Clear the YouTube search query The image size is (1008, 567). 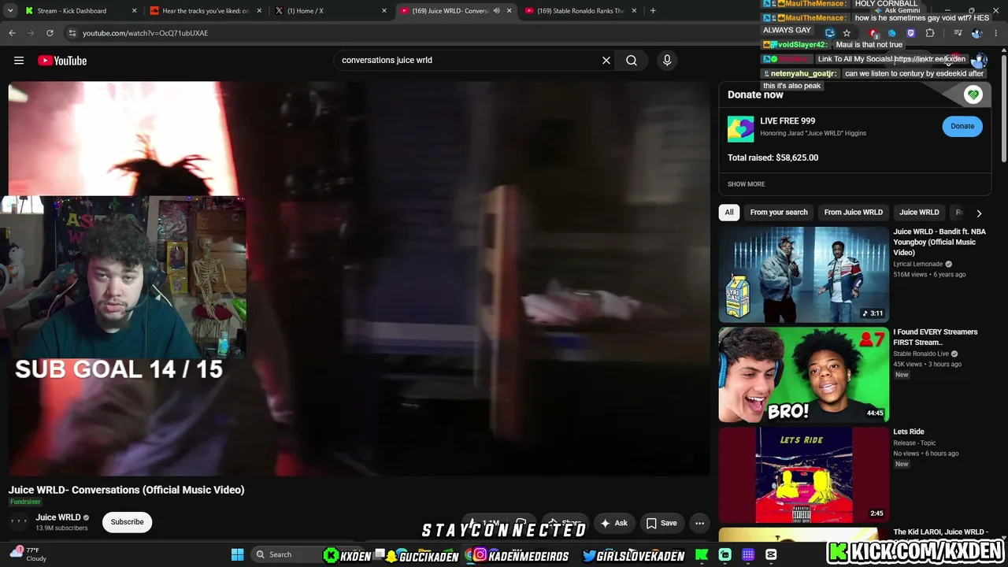[x=606, y=60]
